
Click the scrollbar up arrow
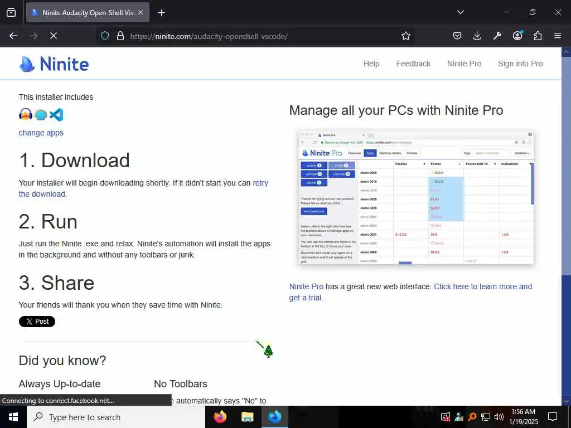click(x=567, y=52)
